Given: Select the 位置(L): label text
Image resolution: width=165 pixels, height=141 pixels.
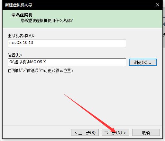Looking at the screenshot, I should [x=15, y=55].
